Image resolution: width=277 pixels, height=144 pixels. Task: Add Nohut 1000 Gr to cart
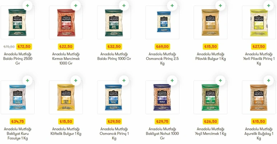(x=172, y=80)
